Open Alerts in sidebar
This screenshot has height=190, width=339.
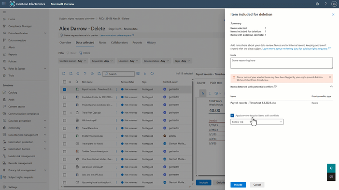coord(12,47)
